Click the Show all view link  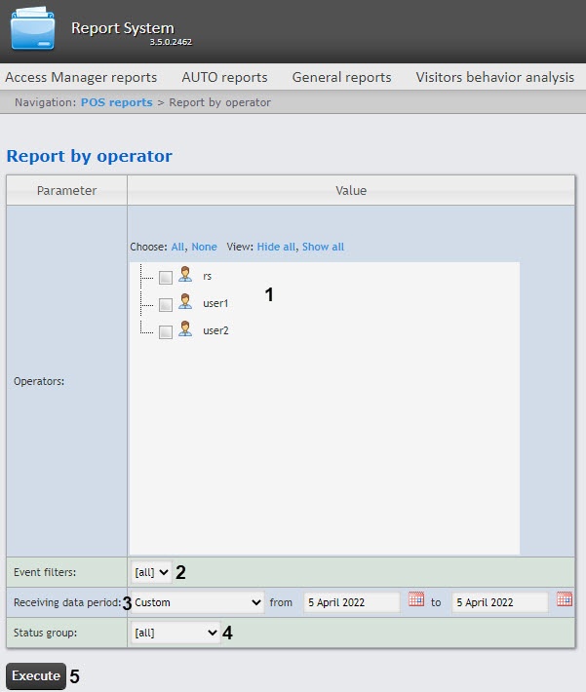323,247
